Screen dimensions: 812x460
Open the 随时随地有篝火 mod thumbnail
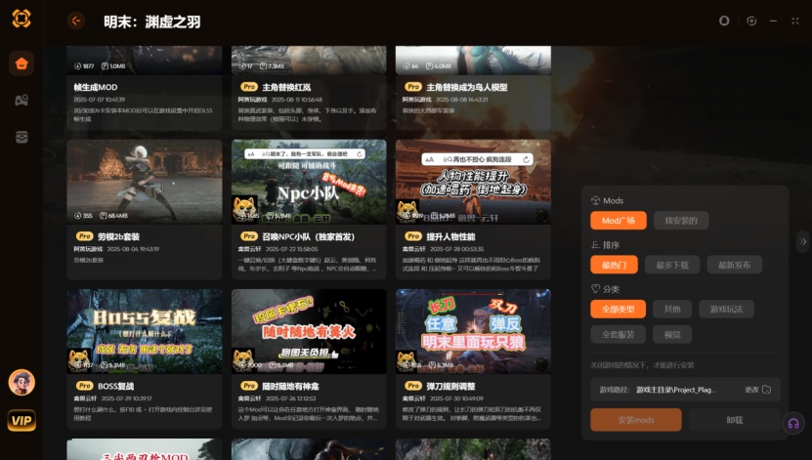tap(309, 331)
